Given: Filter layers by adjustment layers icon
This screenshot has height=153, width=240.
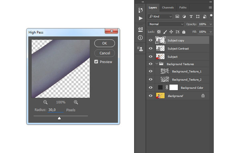Looking at the screenshot, I should click(184, 17).
